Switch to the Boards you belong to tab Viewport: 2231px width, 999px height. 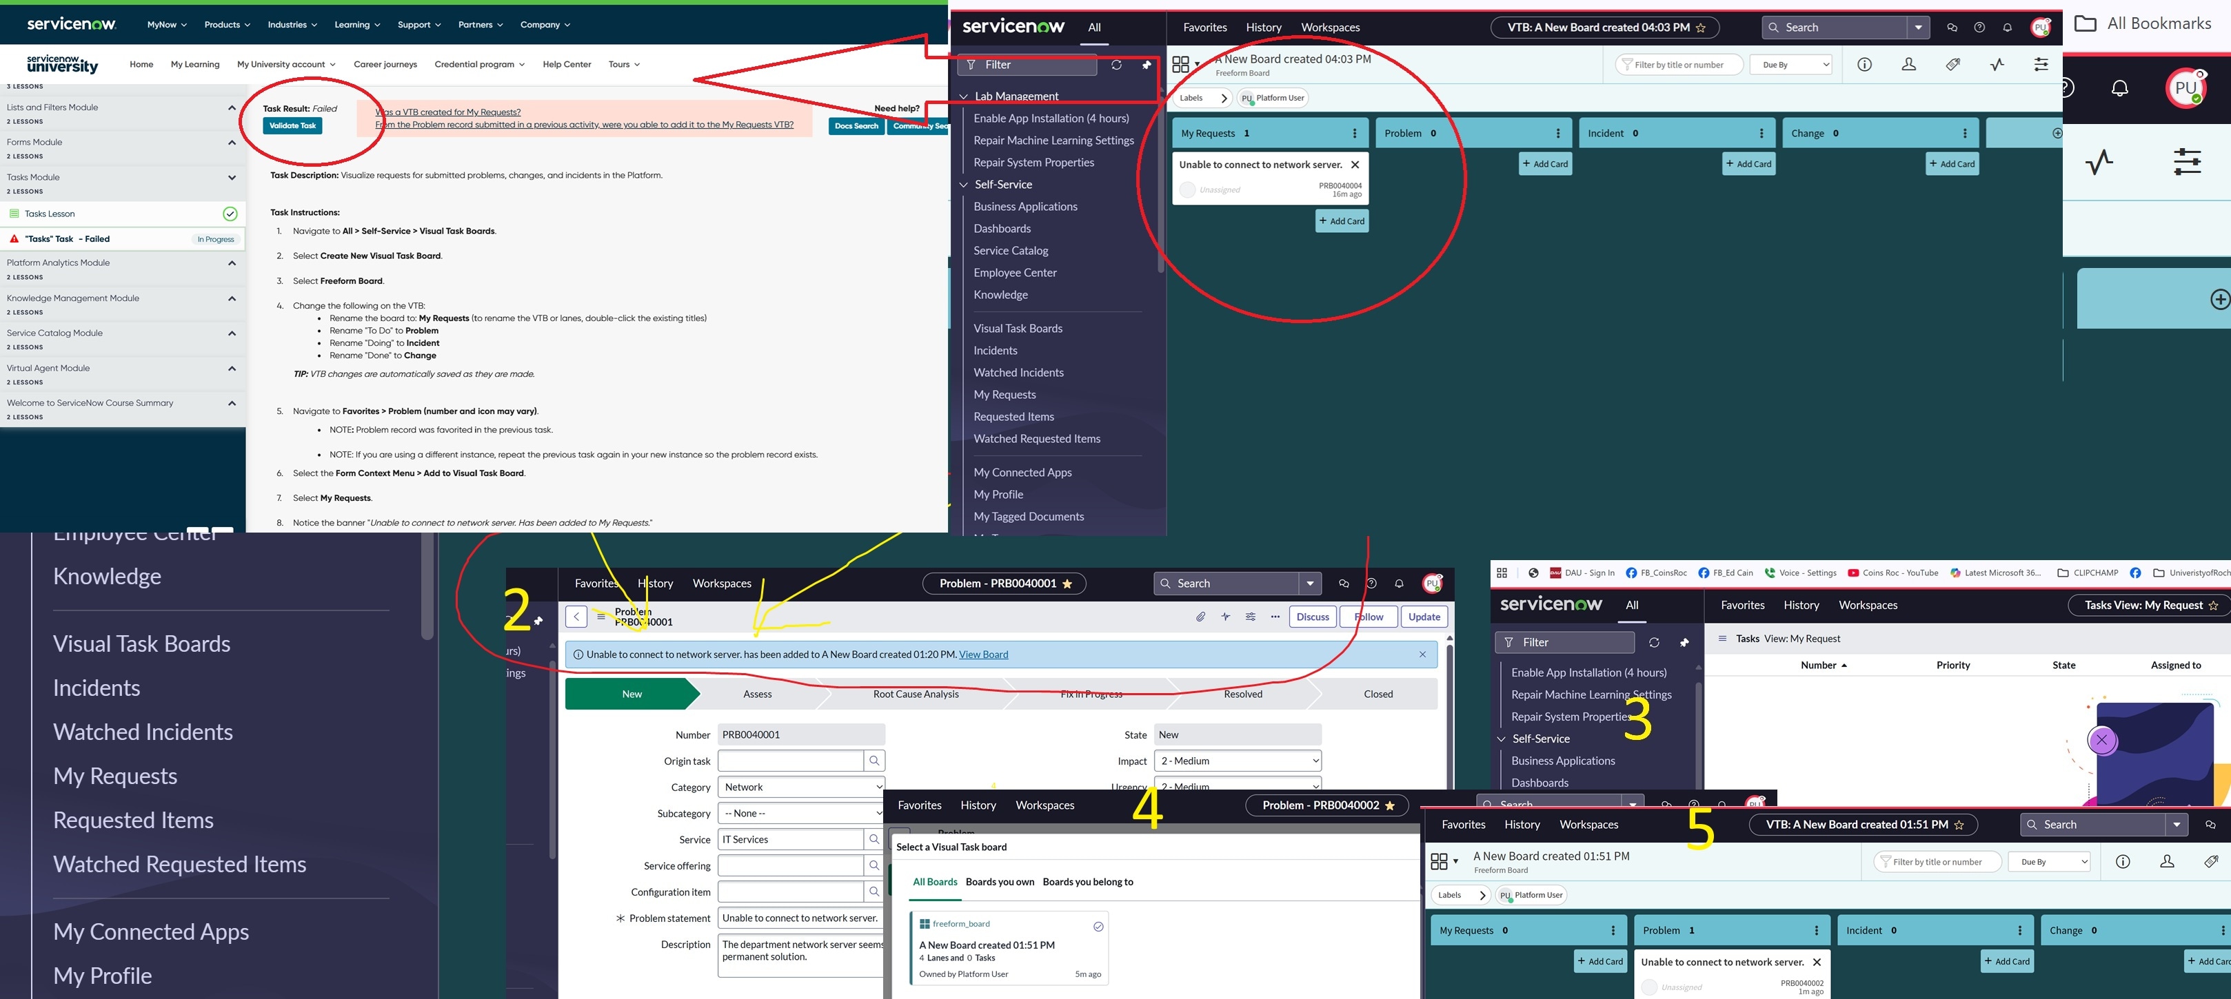[1088, 882]
